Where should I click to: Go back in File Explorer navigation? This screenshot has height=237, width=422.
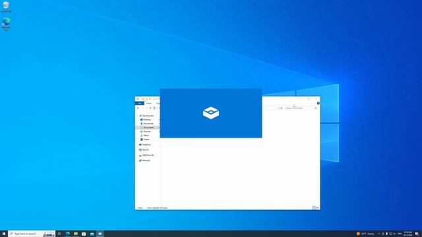(x=138, y=108)
